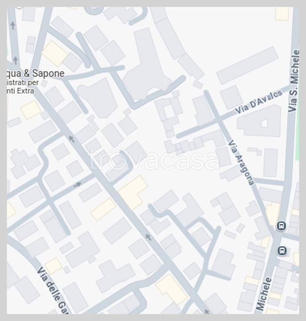Click the slanted 'Michele' label at bottom right
The height and width of the screenshot is (321, 306).
point(264,294)
